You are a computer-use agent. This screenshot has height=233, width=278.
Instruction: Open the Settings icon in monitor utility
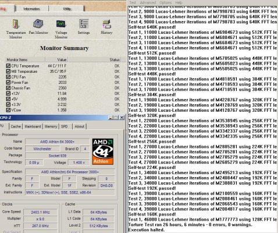(84, 27)
